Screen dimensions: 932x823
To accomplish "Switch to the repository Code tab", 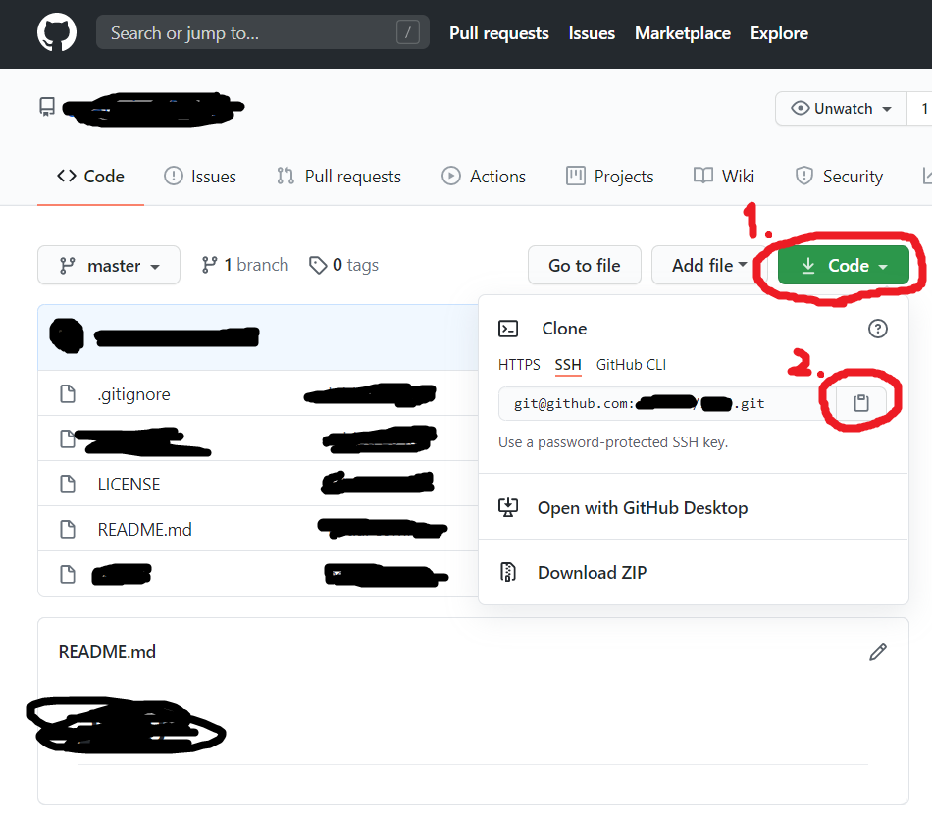I will (90, 177).
